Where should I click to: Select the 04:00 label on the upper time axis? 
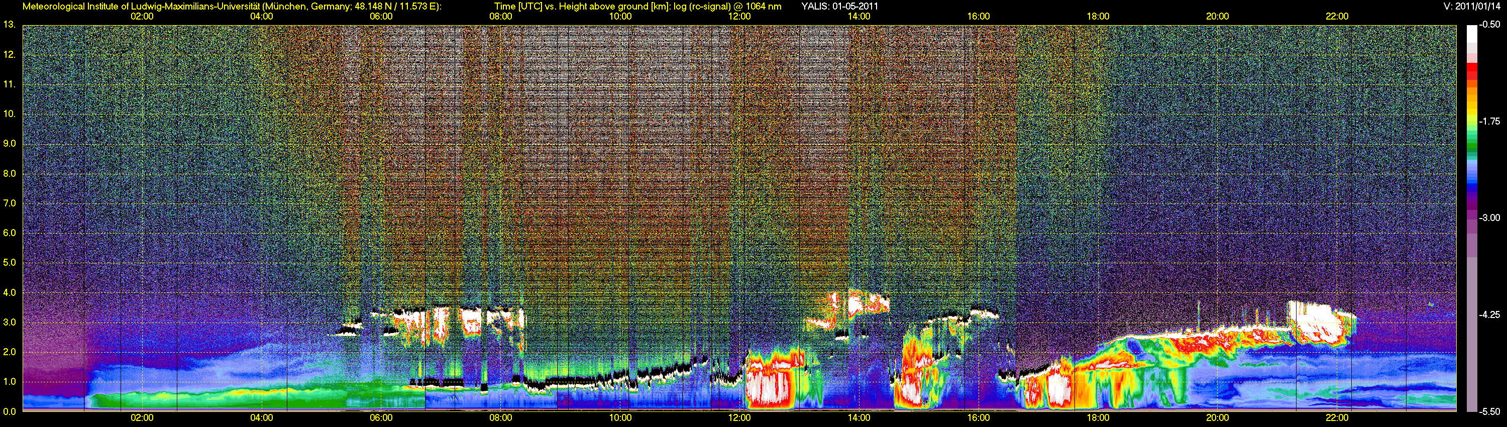[262, 17]
